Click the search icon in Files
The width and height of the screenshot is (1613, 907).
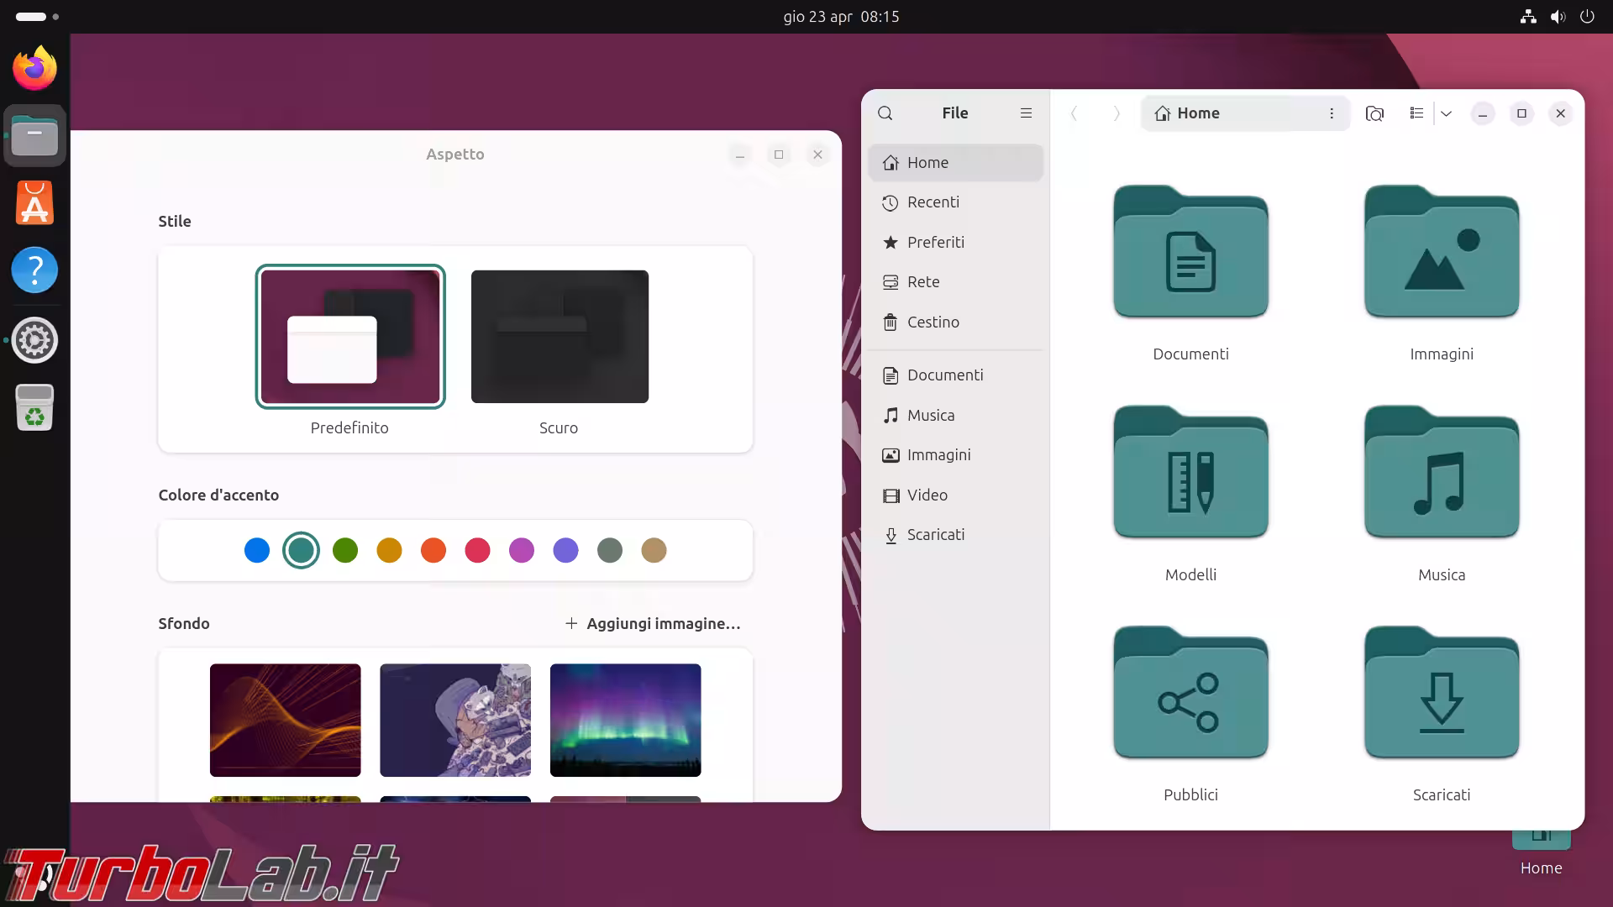[x=885, y=113]
